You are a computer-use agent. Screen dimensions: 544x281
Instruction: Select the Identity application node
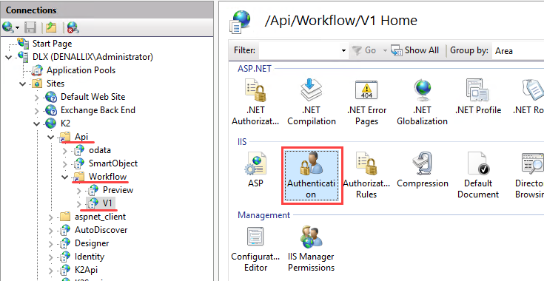coord(90,257)
